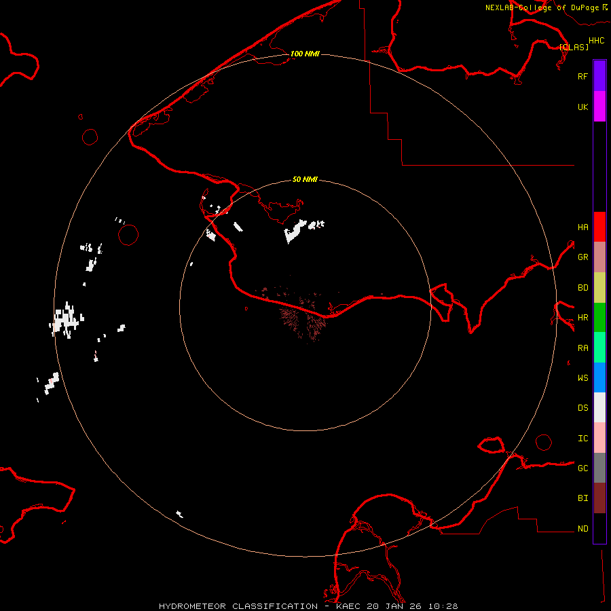Image resolution: width=611 pixels, height=611 pixels.
Task: Click the UK magenta legend swatch
Action: [599, 107]
